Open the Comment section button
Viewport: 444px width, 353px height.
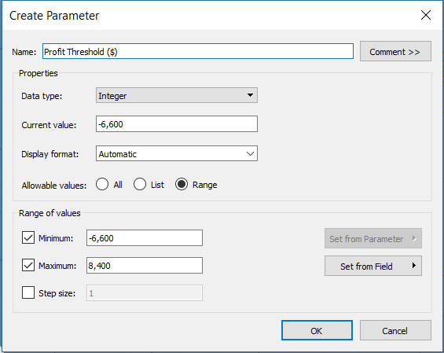pos(395,51)
